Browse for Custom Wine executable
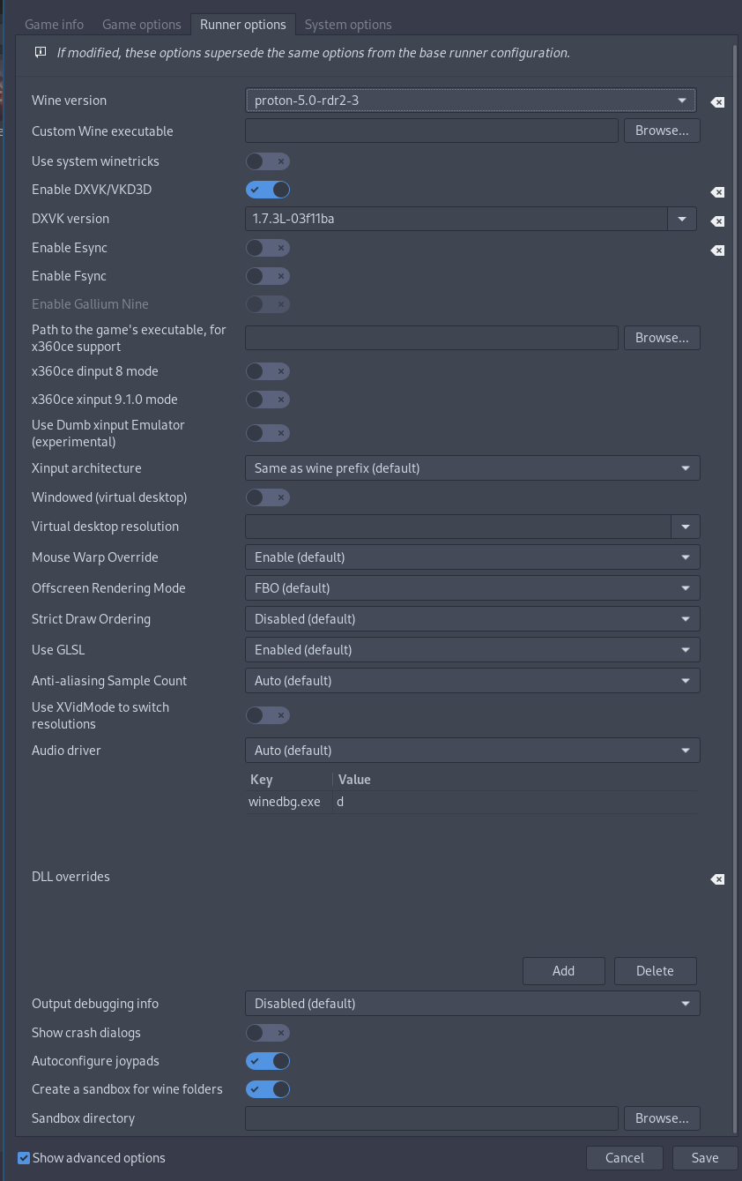This screenshot has height=1181, width=742. [662, 131]
